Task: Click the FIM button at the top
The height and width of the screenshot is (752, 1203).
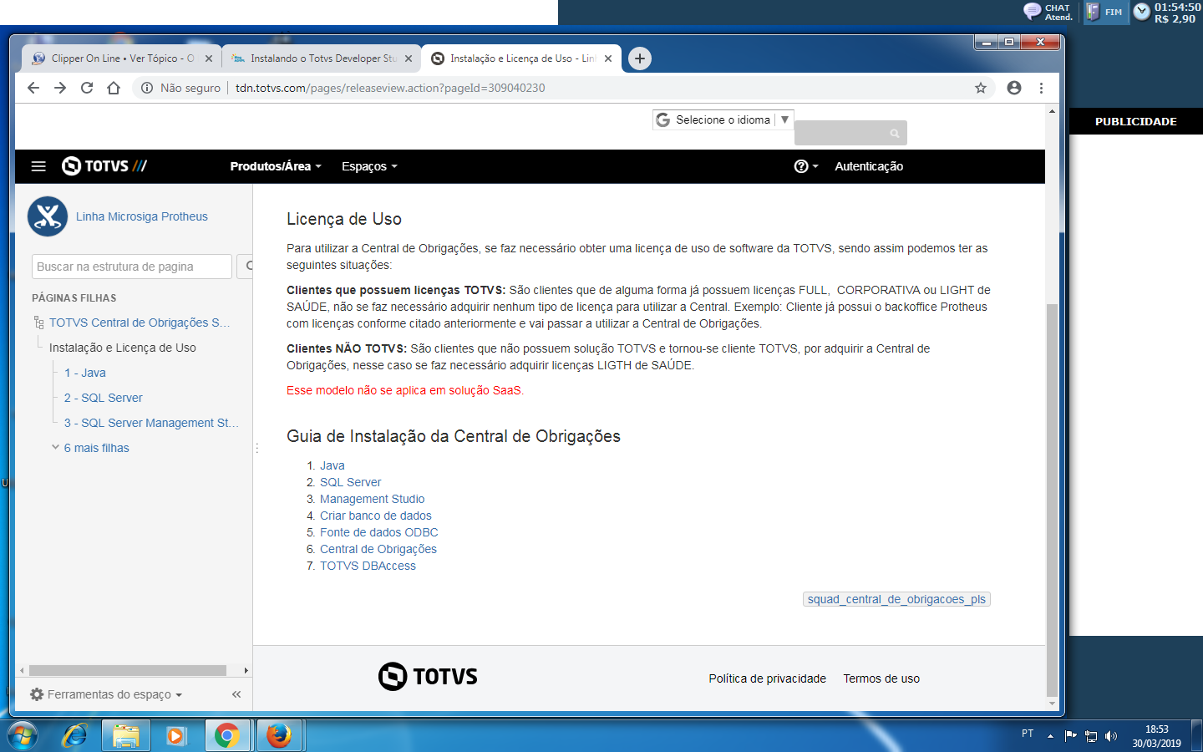Action: click(x=1106, y=12)
